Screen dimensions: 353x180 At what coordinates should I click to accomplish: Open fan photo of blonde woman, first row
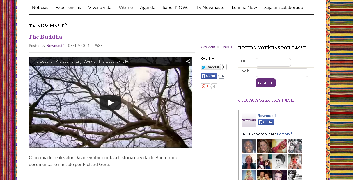[264, 146]
